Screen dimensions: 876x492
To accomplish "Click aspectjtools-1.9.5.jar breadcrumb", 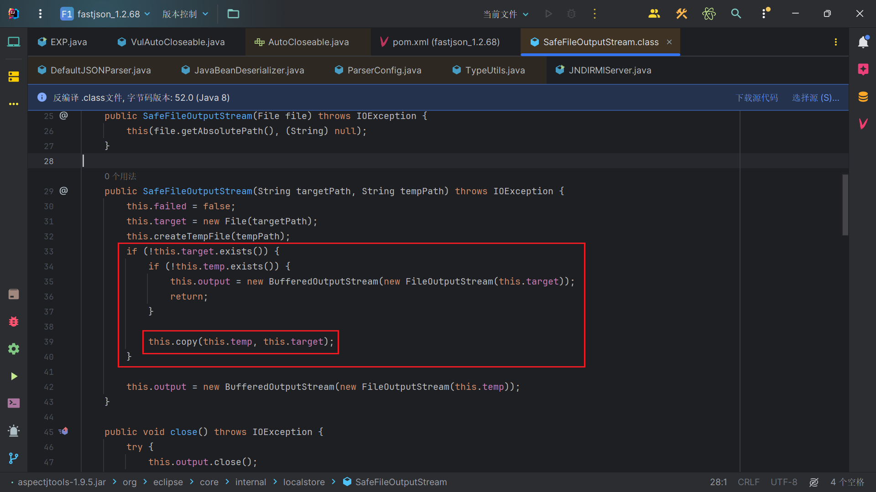I will 62,482.
